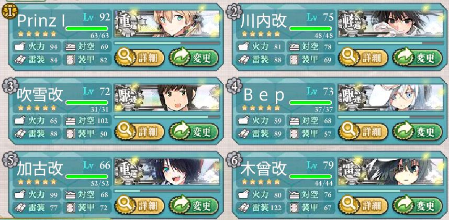449x220 pixels.
Task: Open 詳細 details for Prinz Eugen
Action: pos(139,58)
